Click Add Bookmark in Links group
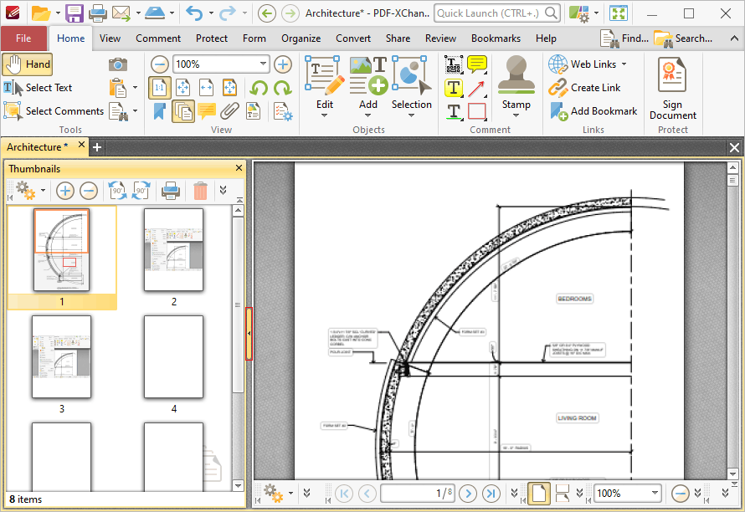This screenshot has width=745, height=512. pyautogui.click(x=593, y=111)
